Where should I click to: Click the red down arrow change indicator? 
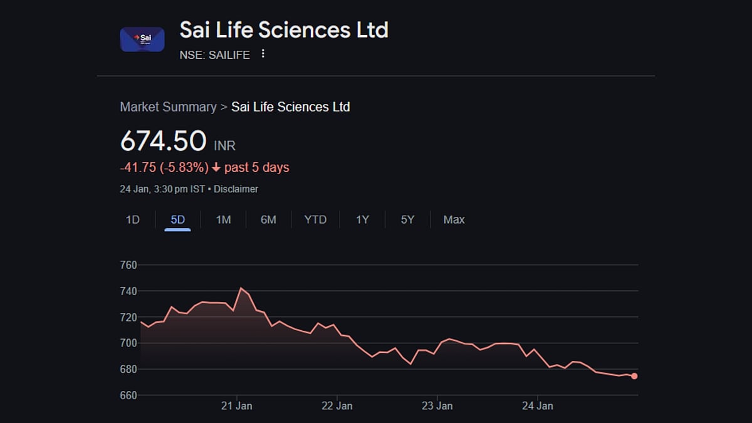pyautogui.click(x=216, y=168)
